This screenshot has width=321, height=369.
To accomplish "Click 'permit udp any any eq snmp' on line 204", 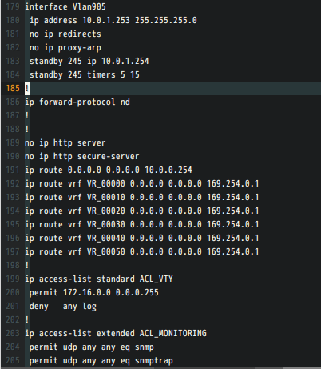I will click(92, 347).
